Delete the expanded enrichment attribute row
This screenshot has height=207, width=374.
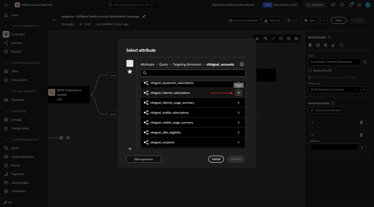pos(362,135)
